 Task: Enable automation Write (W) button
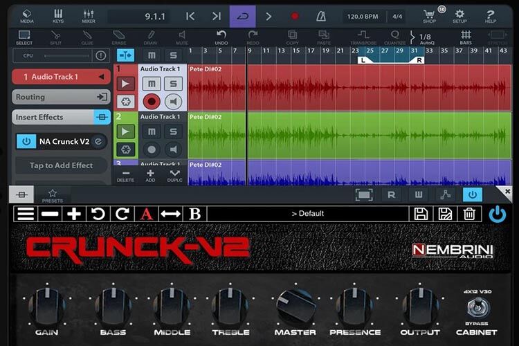coord(419,194)
